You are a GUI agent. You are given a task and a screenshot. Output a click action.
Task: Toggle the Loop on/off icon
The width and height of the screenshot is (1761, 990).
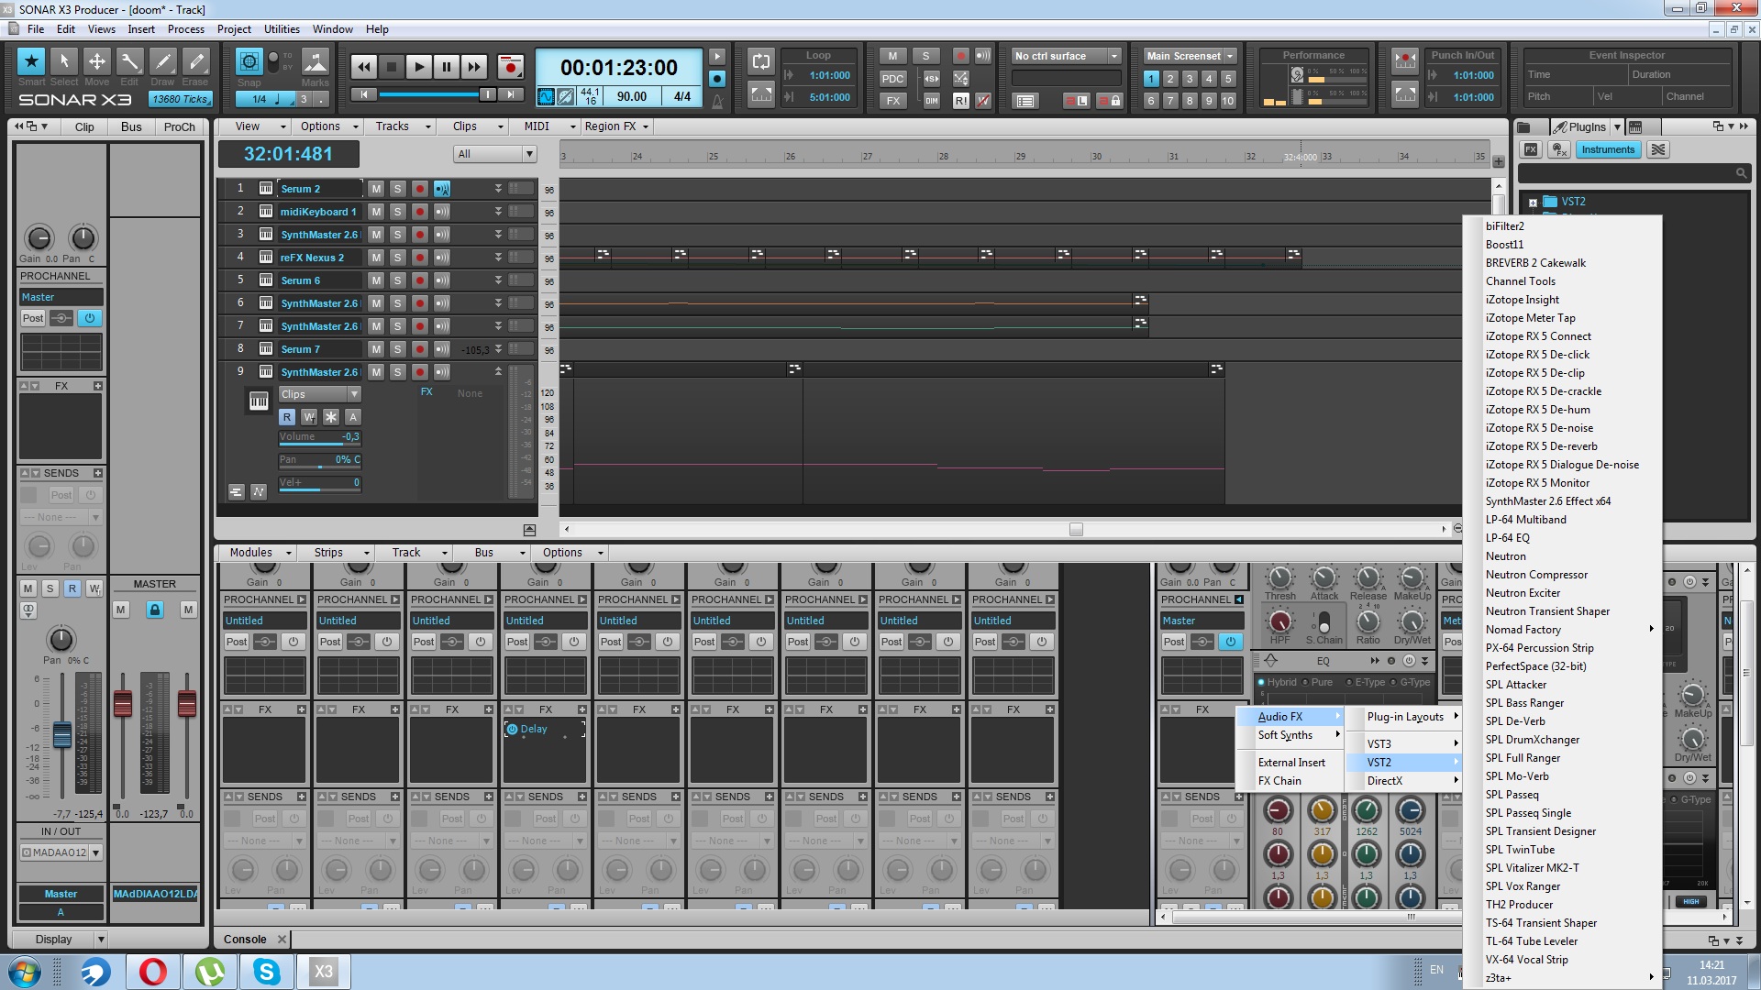click(x=760, y=61)
